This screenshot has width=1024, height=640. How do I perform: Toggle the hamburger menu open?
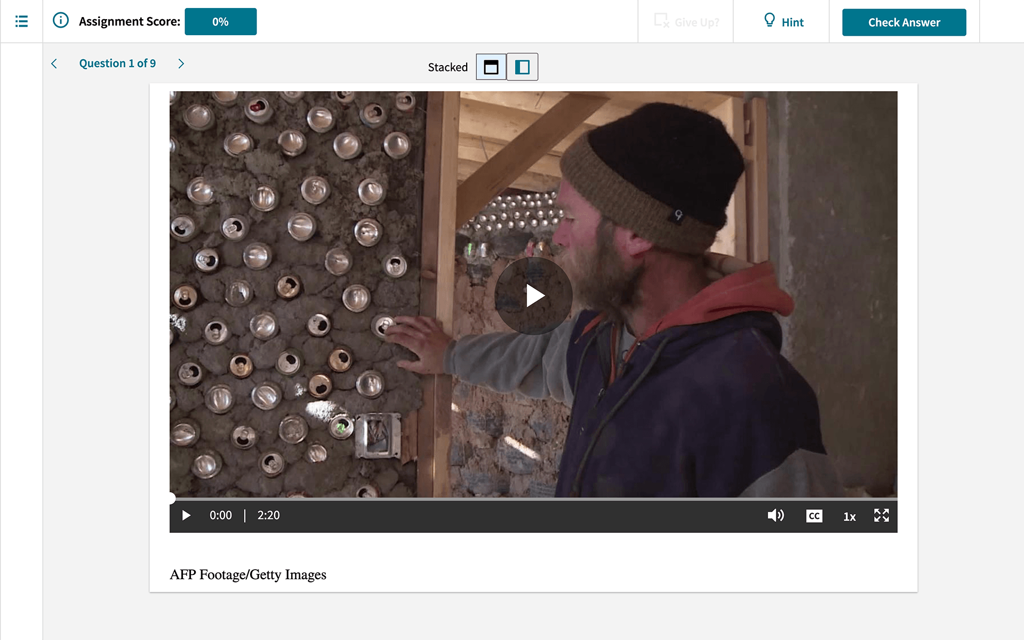(21, 21)
